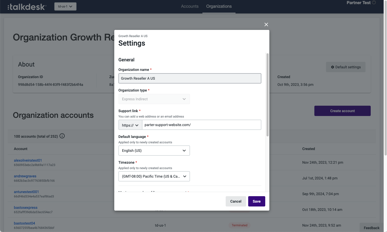Screen dimensions: 387x232
Task: Open the td-us-1 region dropdown
Action: tap(65, 6)
